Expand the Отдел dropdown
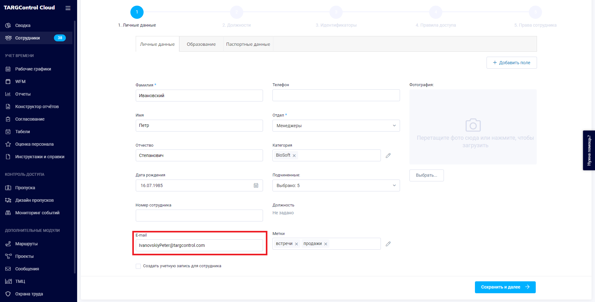 tap(336, 126)
